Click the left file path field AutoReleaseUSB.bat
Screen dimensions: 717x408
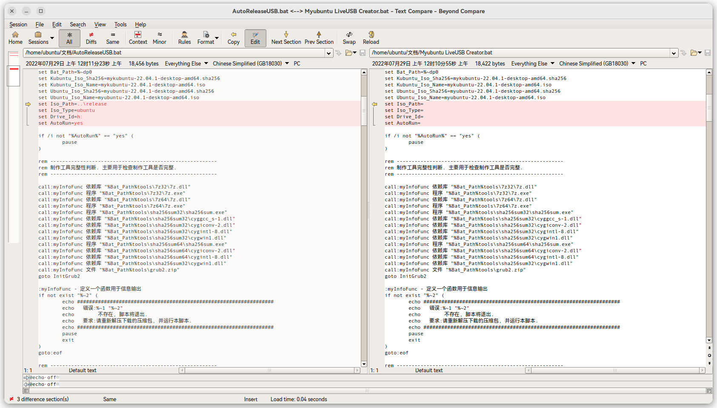pyautogui.click(x=174, y=53)
